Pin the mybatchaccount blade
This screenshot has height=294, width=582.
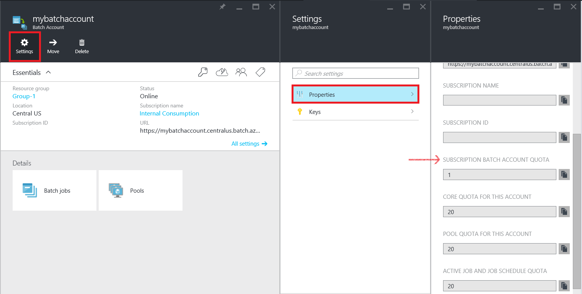222,6
